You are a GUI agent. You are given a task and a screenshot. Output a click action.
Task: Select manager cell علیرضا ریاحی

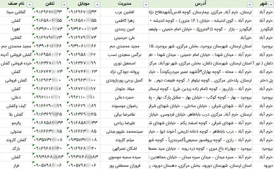tap(124, 123)
